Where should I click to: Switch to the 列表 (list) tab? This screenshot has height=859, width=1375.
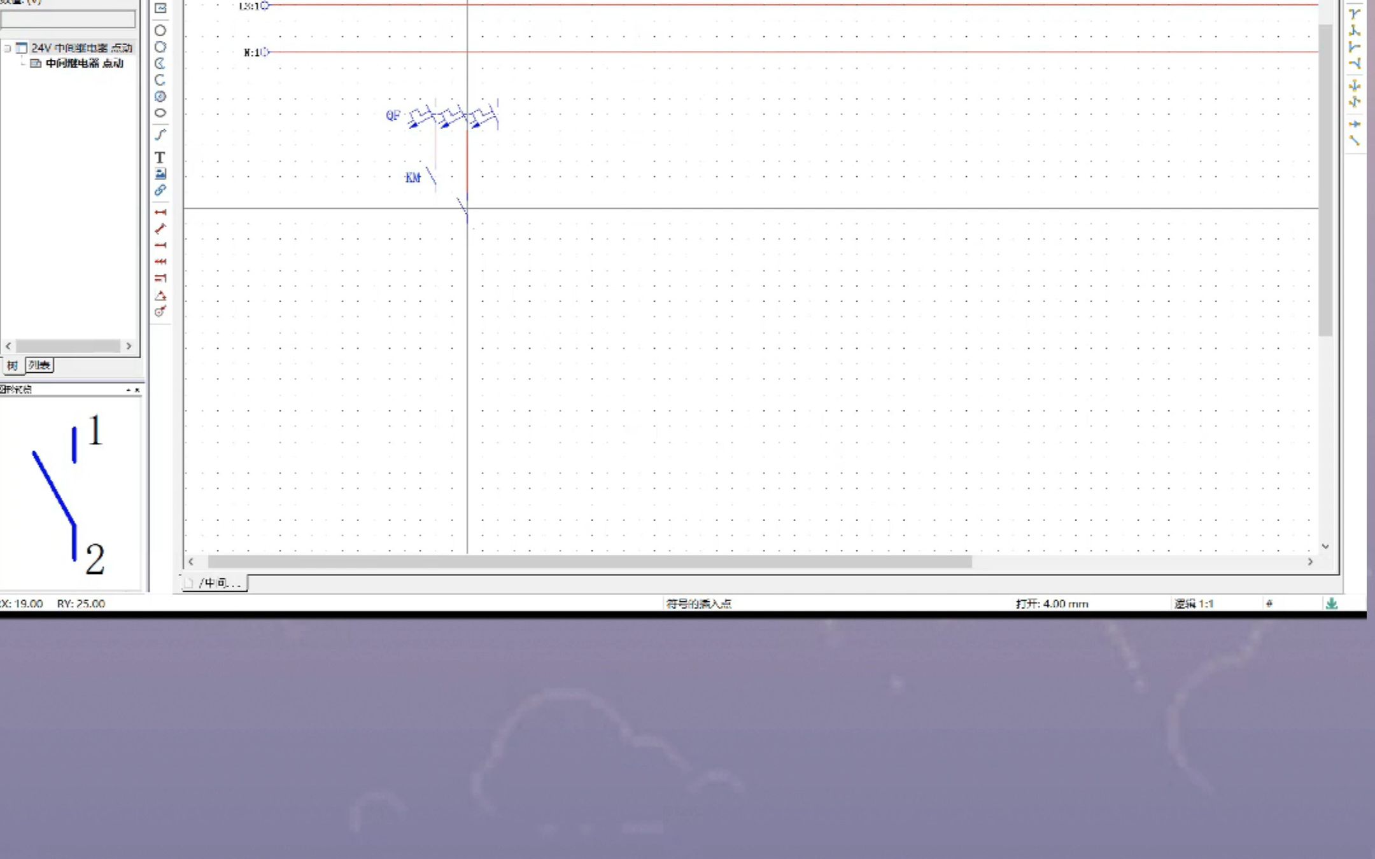(39, 365)
